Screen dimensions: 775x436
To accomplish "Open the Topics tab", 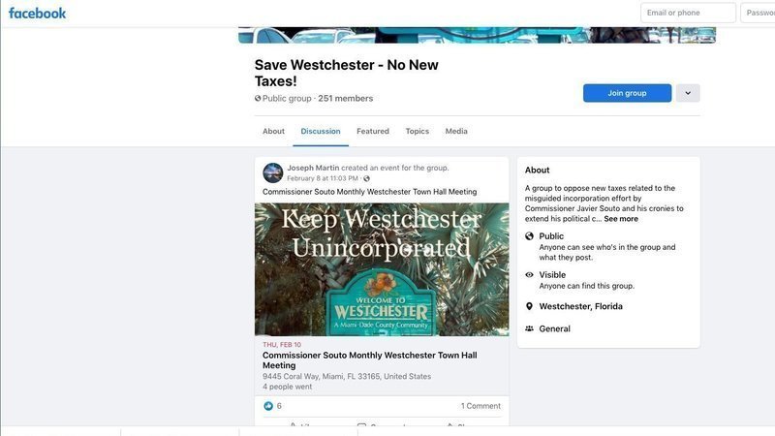I will pyautogui.click(x=418, y=131).
